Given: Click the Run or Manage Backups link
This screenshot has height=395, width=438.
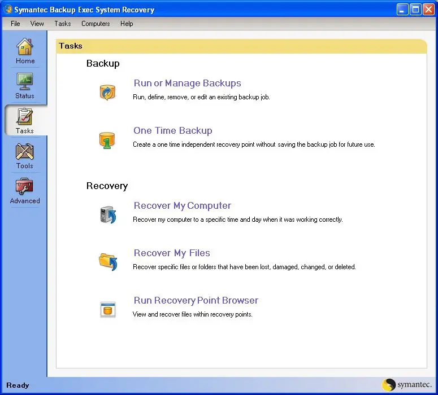Looking at the screenshot, I should 187,83.
